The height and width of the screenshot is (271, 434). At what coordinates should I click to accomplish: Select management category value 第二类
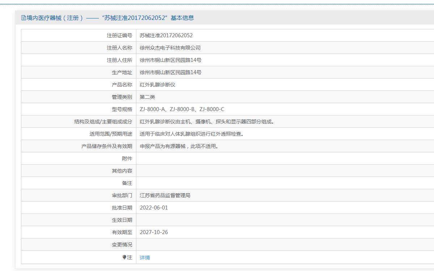click(148, 97)
